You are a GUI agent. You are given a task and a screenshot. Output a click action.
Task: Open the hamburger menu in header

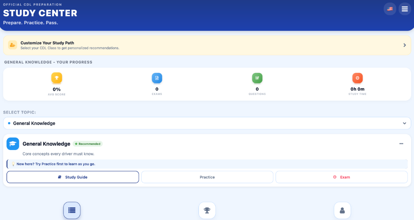coord(404,9)
